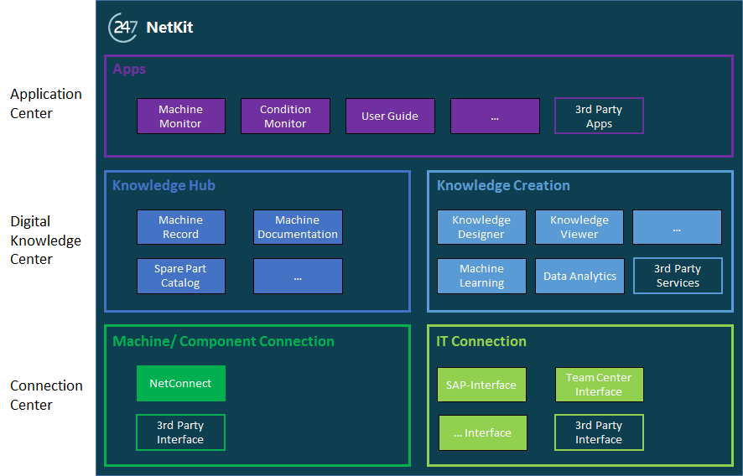Click the 247 NetKit logo icon
Screen dimensions: 743x476
(123, 28)
